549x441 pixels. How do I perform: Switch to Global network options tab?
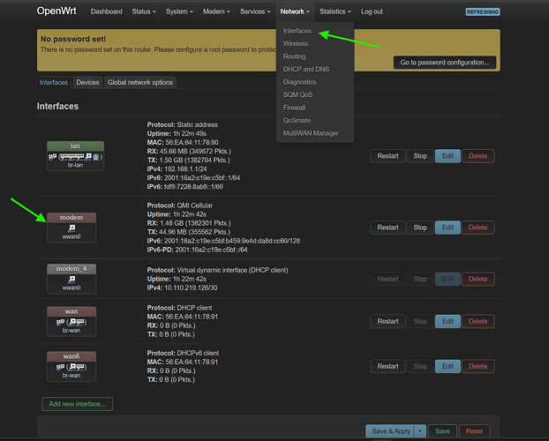pos(140,82)
